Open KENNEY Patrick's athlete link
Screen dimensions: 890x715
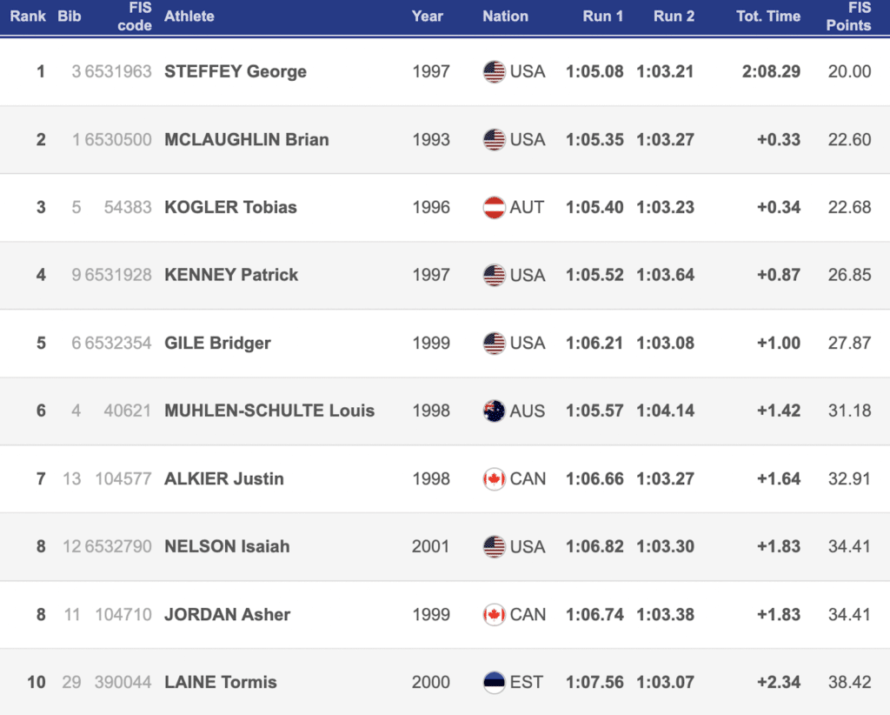click(230, 276)
